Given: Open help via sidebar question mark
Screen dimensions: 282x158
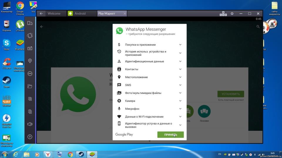Looking at the screenshot, I should pos(30,137).
